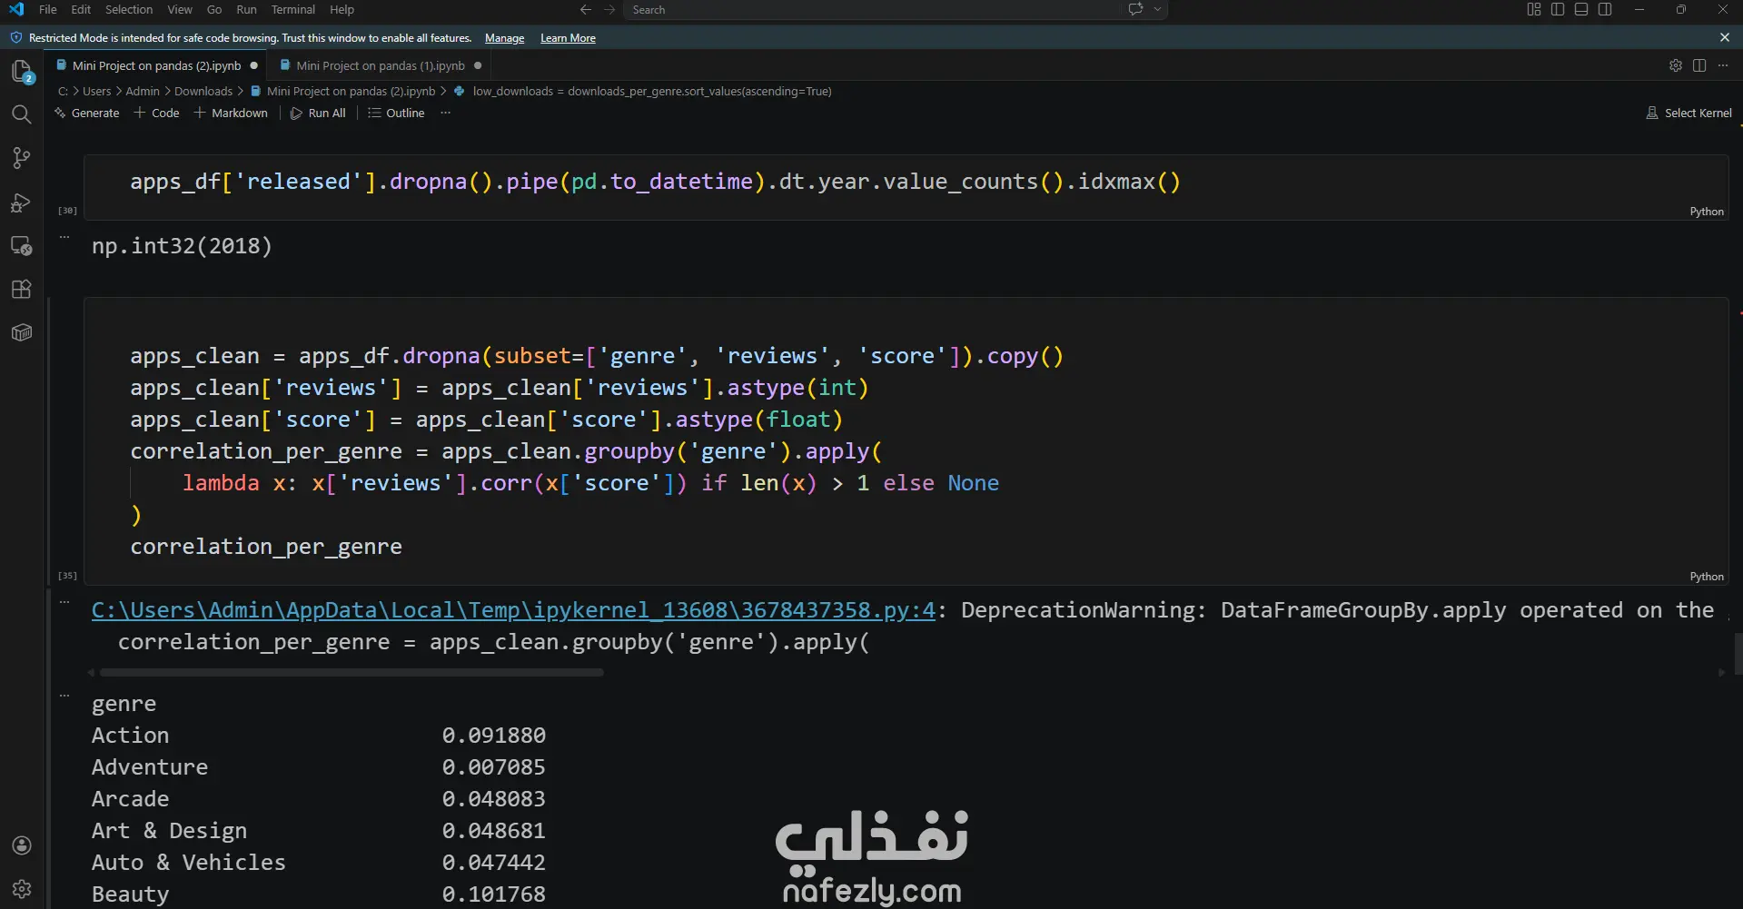This screenshot has height=909, width=1743.
Task: Open the Run and Debug view
Action: point(22,202)
